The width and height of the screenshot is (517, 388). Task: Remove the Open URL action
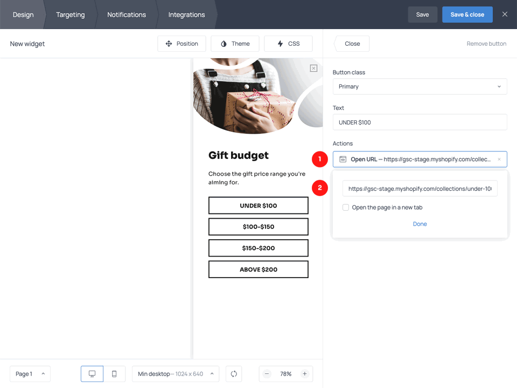499,159
